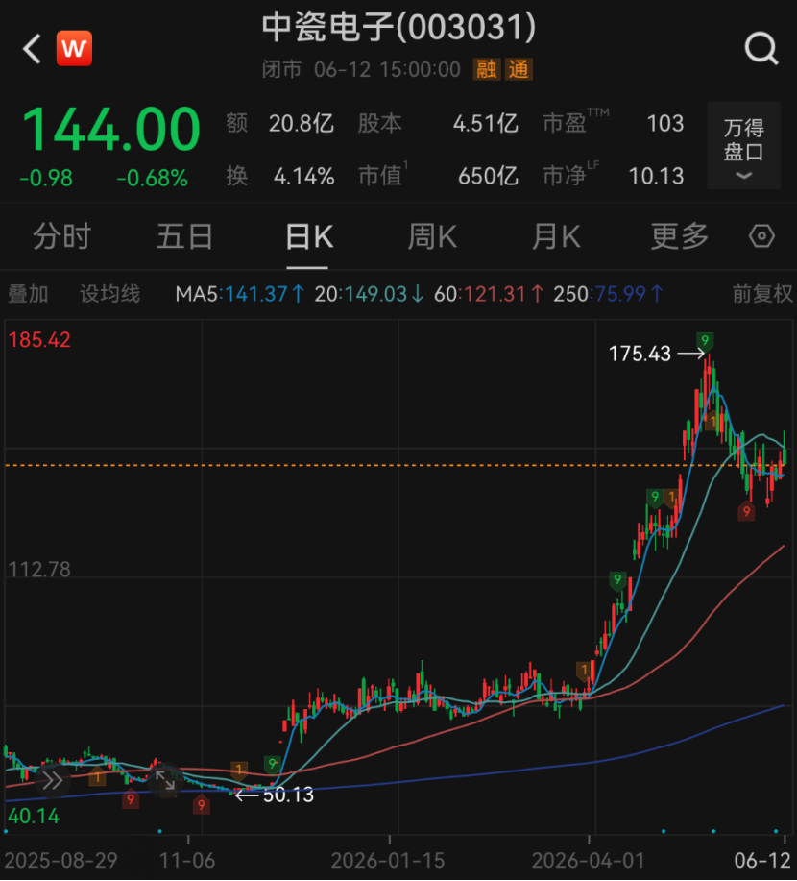
Task: Tap the MA250 75.99 indicator value
Action: point(608,294)
